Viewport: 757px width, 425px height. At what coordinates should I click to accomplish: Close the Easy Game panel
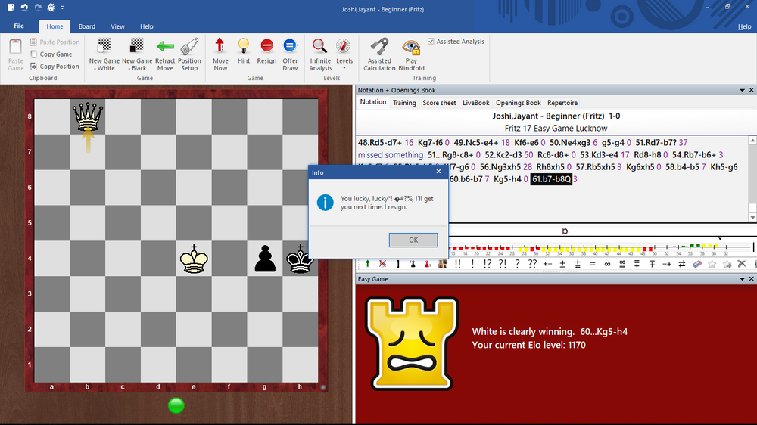[x=751, y=279]
